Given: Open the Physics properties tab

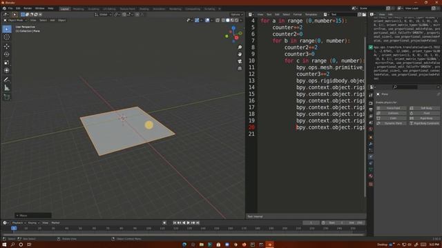Looking at the screenshot, I should pos(371,156).
